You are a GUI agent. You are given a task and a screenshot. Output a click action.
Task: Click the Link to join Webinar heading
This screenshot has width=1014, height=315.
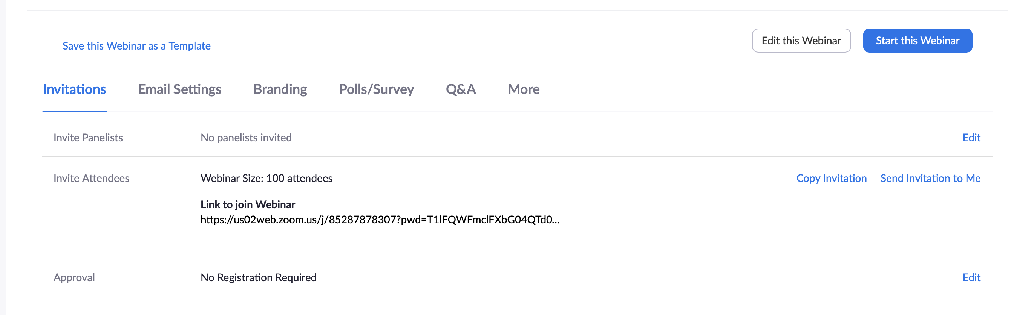click(248, 204)
